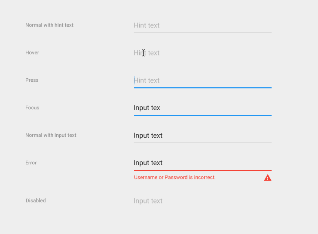Click the hint text field beside 'Normal with hint text'
Image resolution: width=318 pixels, height=234 pixels.
coord(202,25)
